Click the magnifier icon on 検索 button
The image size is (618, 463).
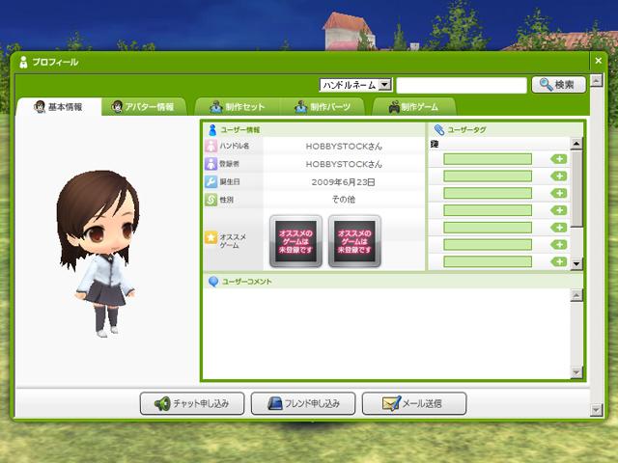point(546,84)
